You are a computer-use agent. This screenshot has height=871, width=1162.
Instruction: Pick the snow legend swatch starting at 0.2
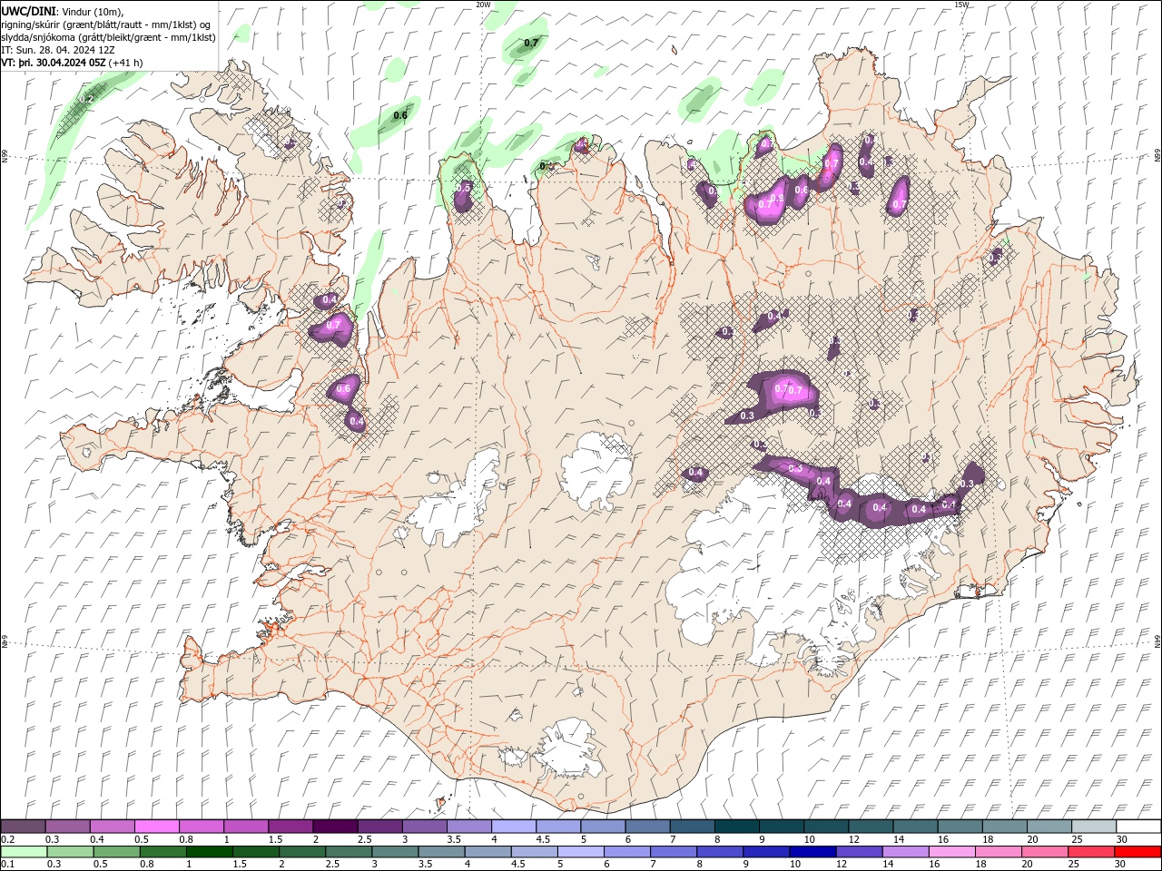[x=23, y=827]
